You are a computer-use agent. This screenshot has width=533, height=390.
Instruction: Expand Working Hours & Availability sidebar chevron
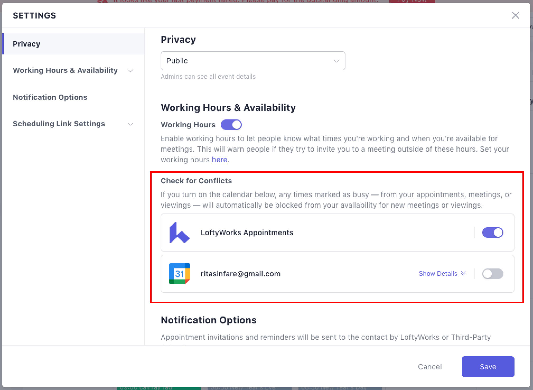(x=130, y=71)
